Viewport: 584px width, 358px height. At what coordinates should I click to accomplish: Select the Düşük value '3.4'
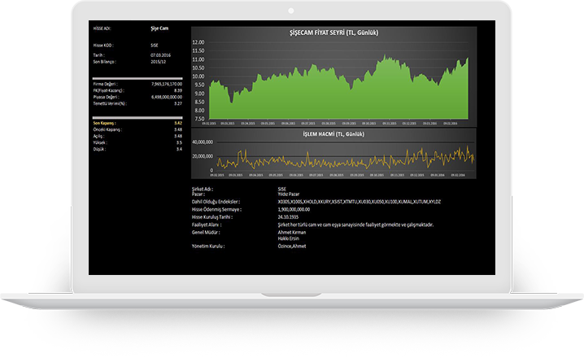click(x=179, y=150)
